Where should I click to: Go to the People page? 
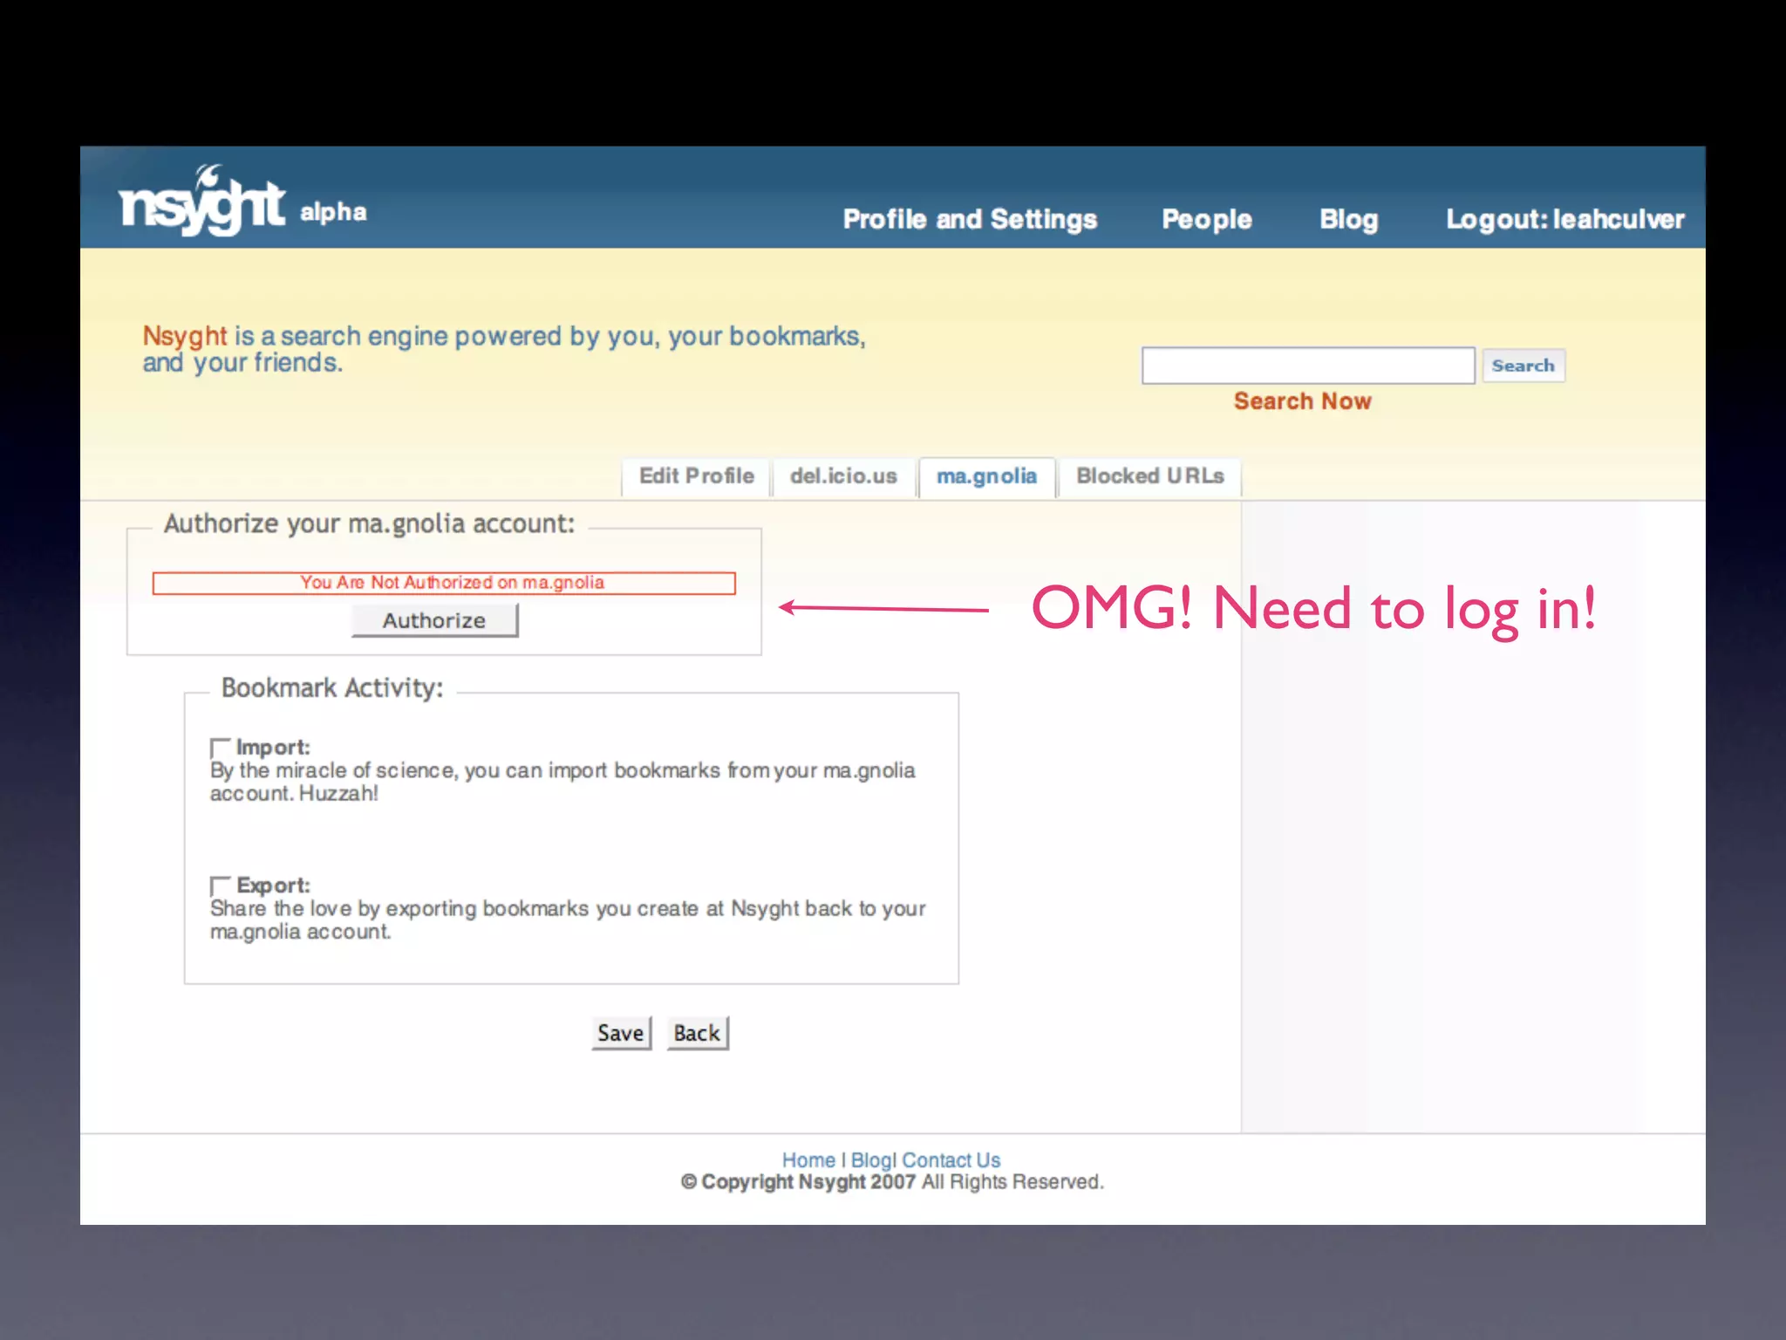point(1207,219)
